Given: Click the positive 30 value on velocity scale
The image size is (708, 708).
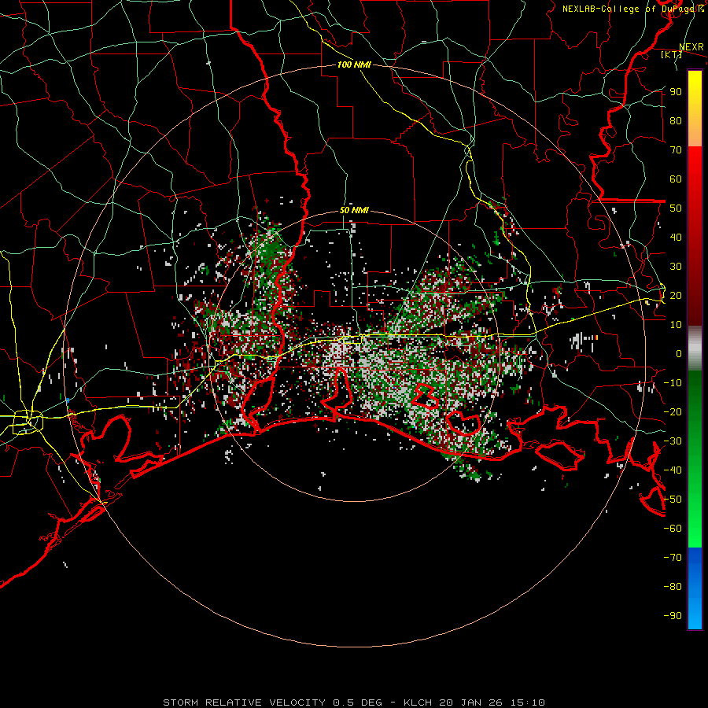Looking at the screenshot, I should 676,267.
